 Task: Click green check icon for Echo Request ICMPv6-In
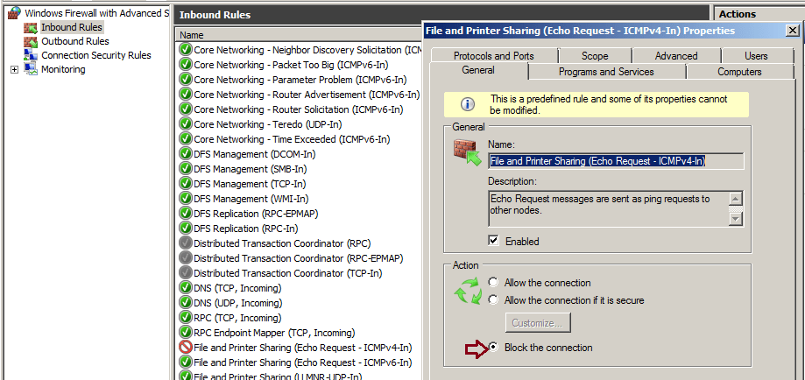(186, 362)
